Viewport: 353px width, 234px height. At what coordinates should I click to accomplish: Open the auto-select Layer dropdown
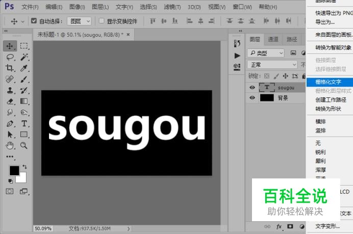click(79, 21)
